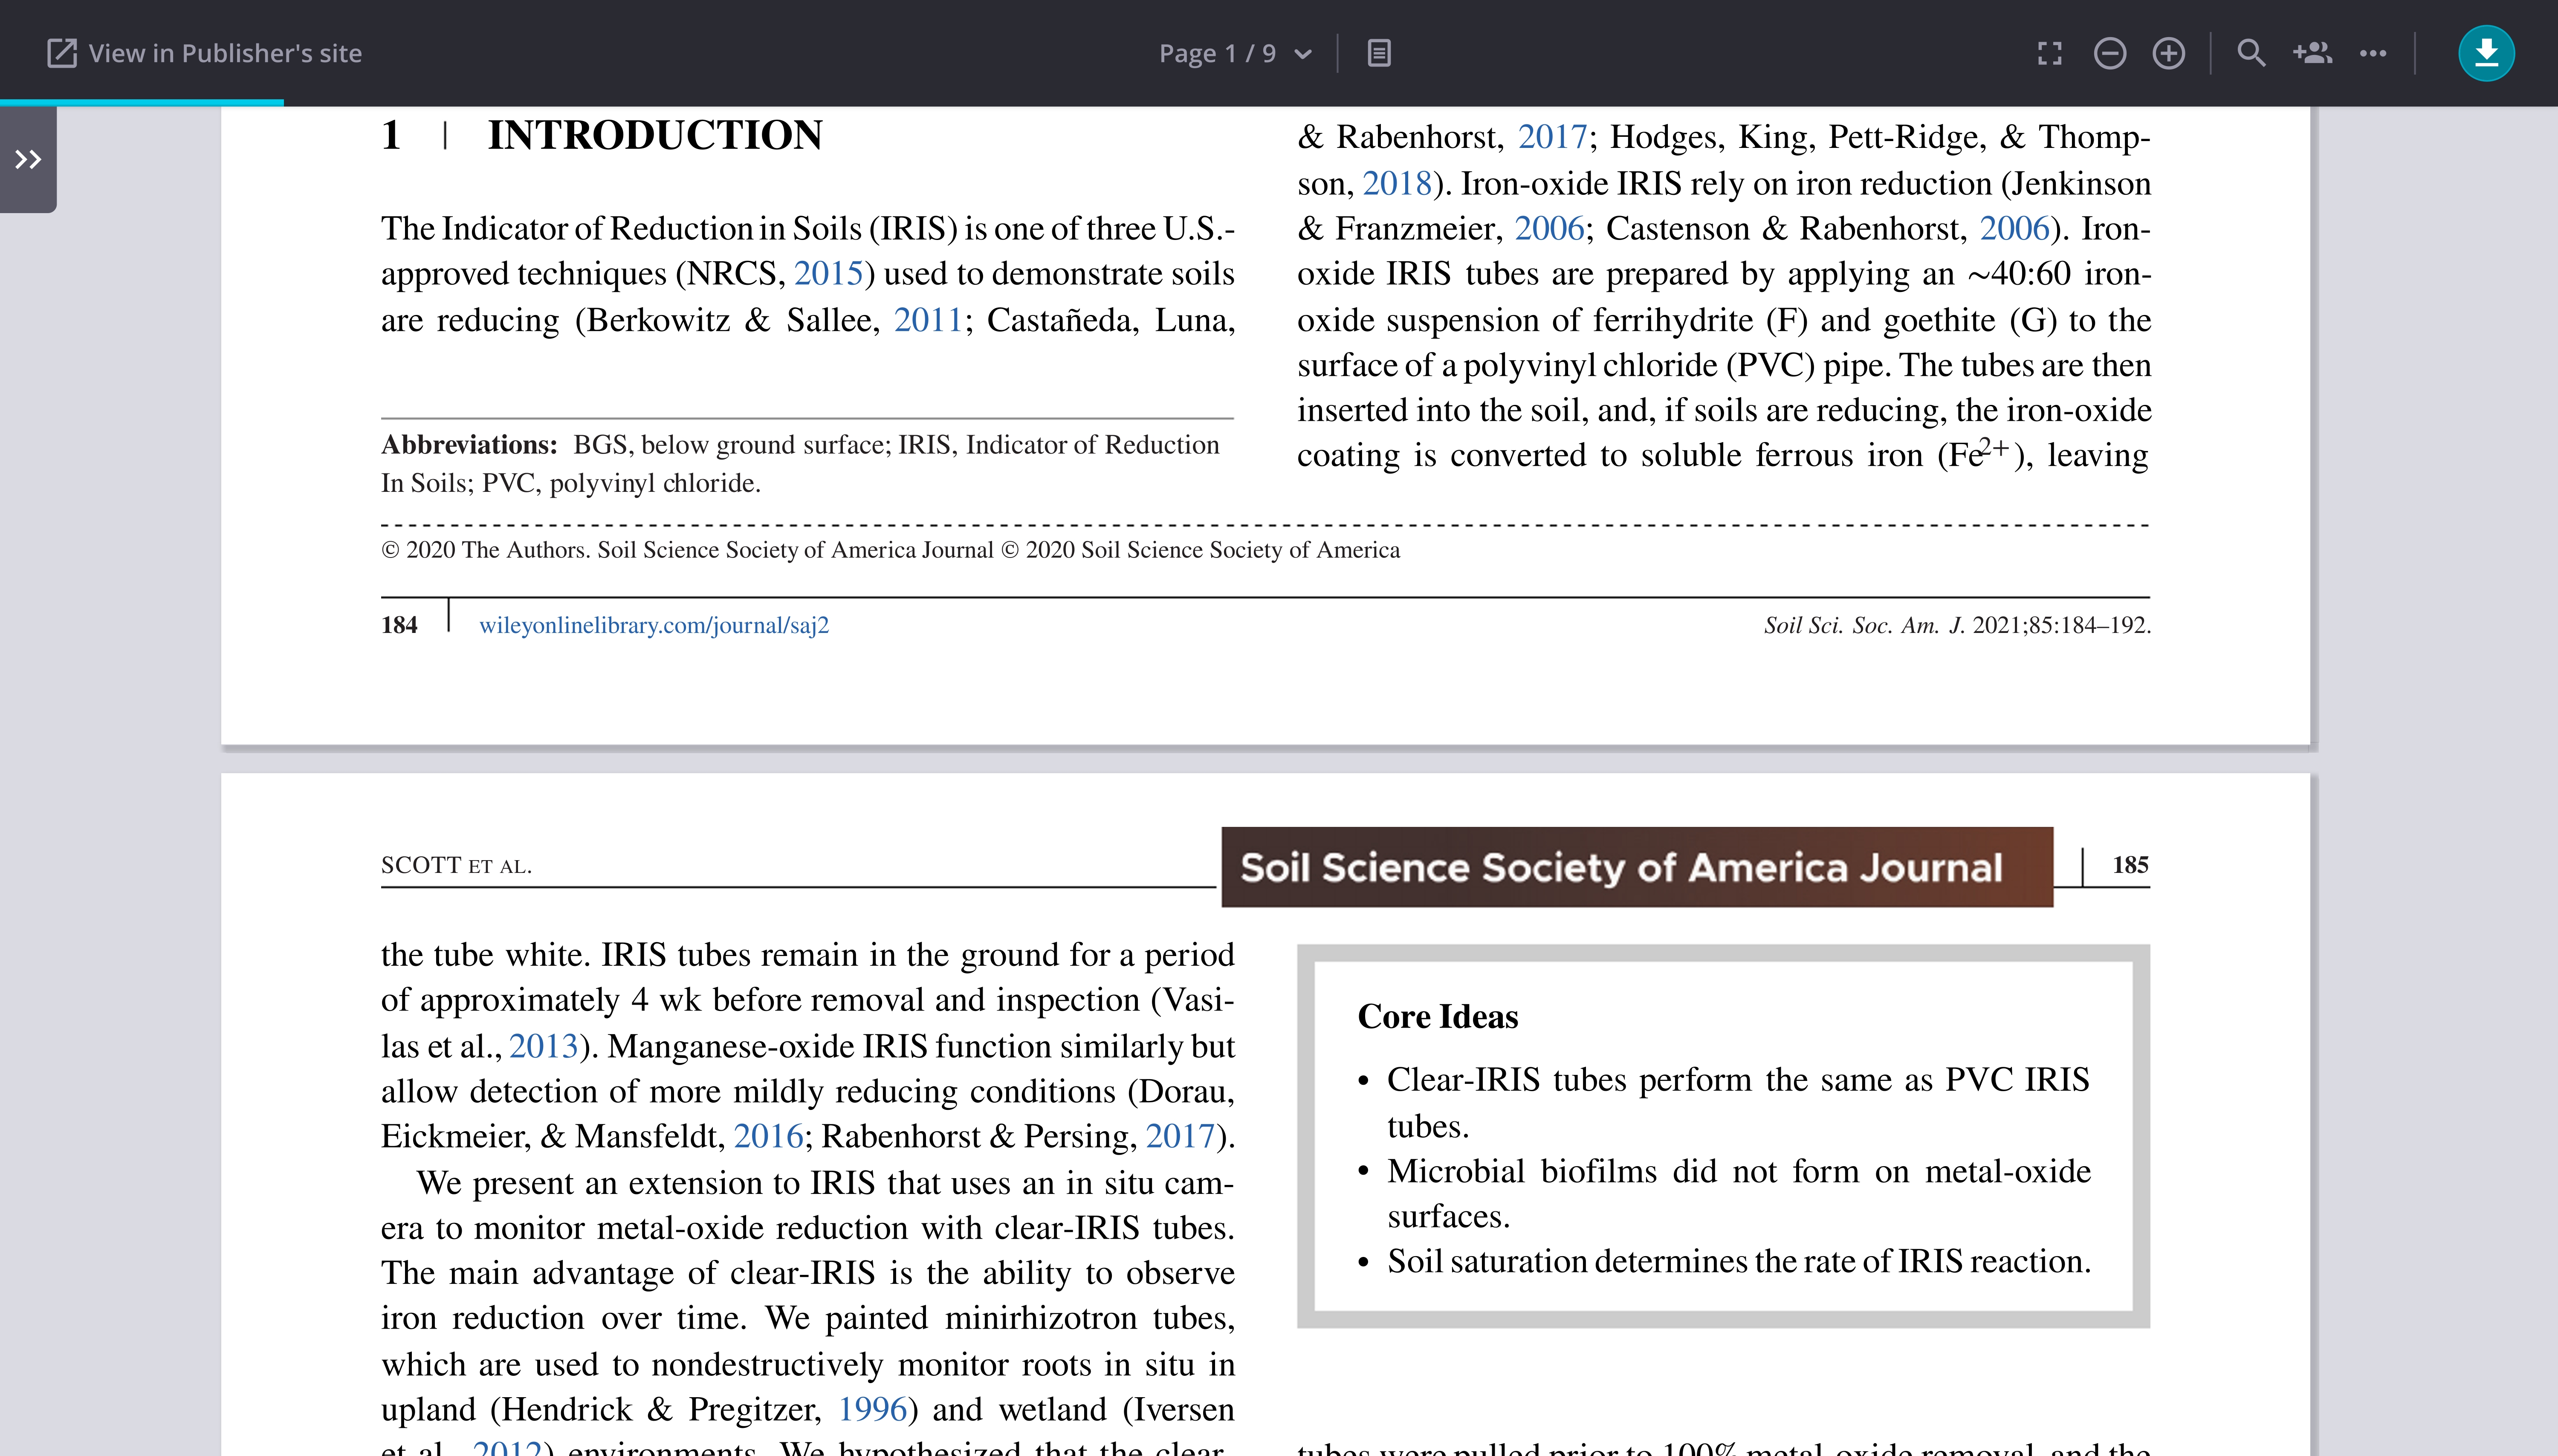Toggle the search functionality icon

tap(2251, 53)
